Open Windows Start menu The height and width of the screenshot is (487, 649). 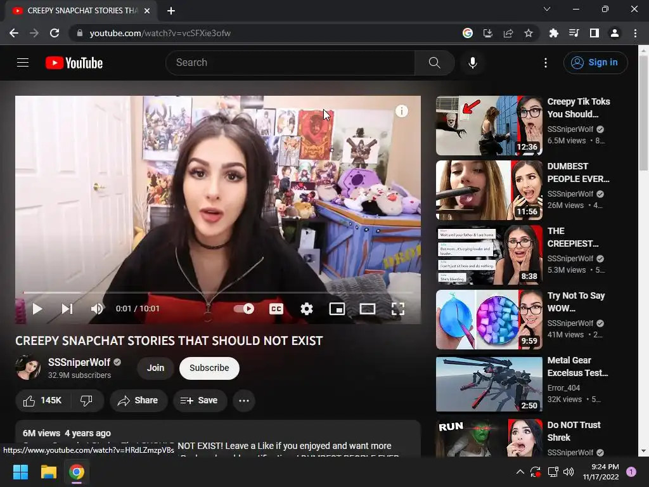pos(20,472)
